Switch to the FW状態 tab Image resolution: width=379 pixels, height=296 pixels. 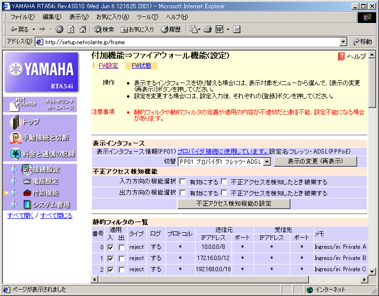pos(141,66)
